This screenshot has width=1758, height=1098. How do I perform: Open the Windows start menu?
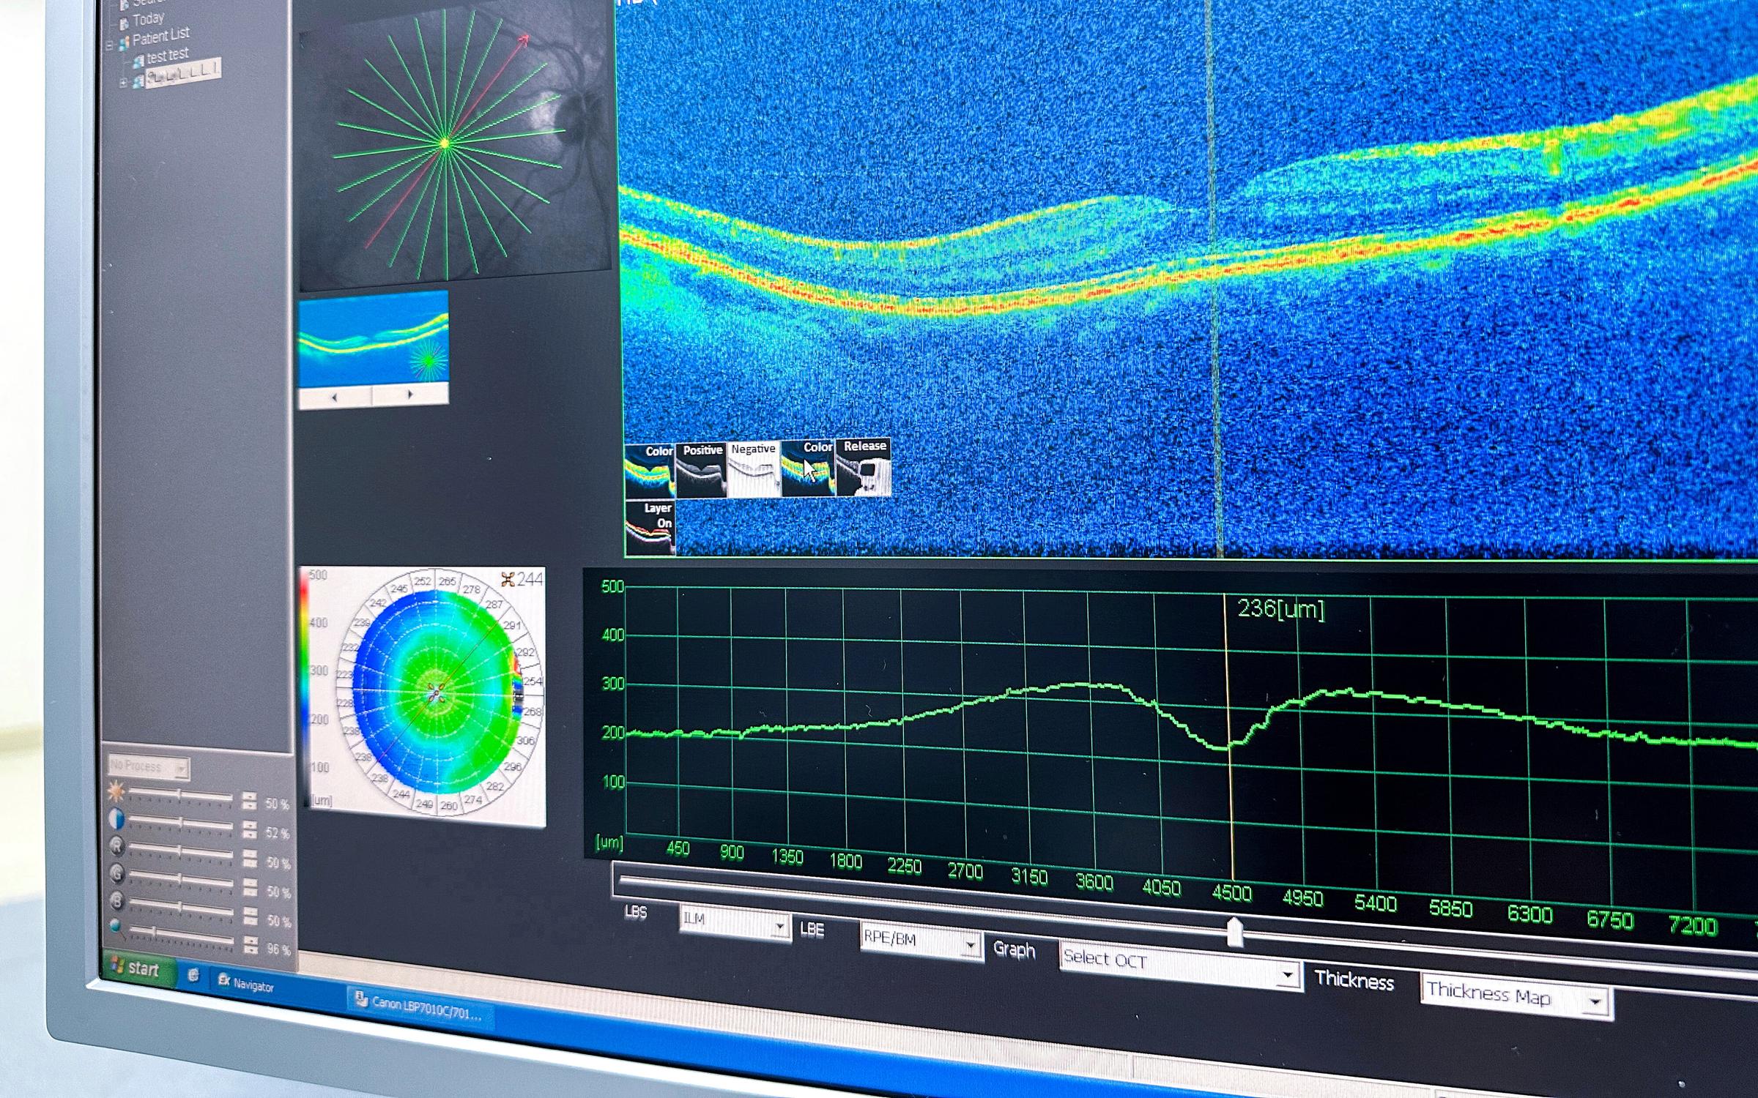tap(137, 969)
